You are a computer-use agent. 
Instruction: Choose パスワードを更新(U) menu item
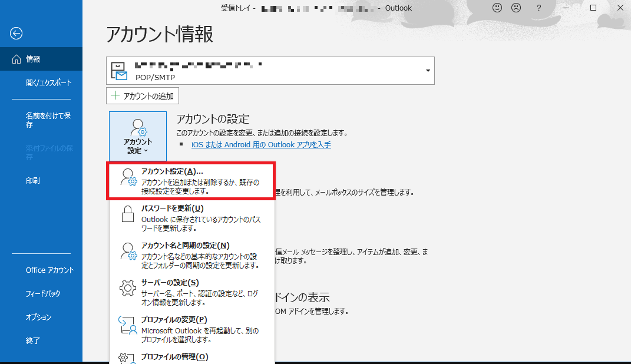[x=192, y=218]
